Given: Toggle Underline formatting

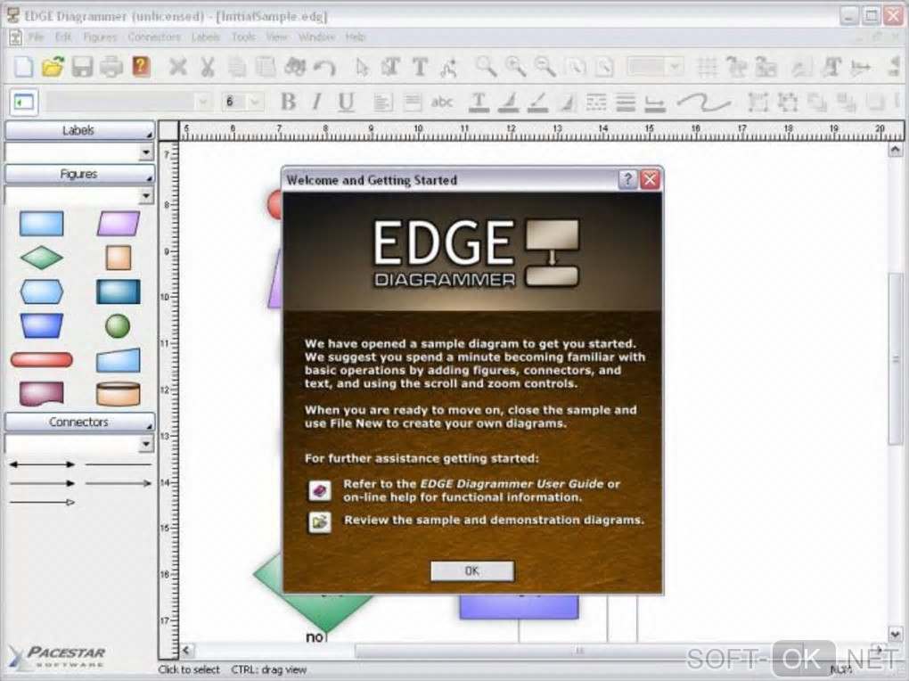Looking at the screenshot, I should point(346,103).
